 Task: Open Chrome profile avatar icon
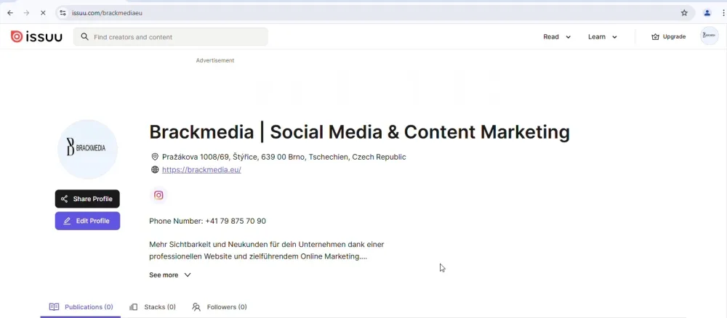[707, 13]
